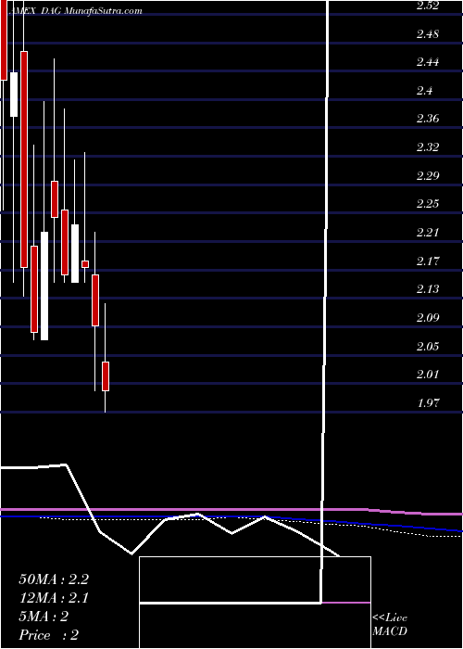Click the 2.4 price axis label
463x649 pixels.
[424, 90]
